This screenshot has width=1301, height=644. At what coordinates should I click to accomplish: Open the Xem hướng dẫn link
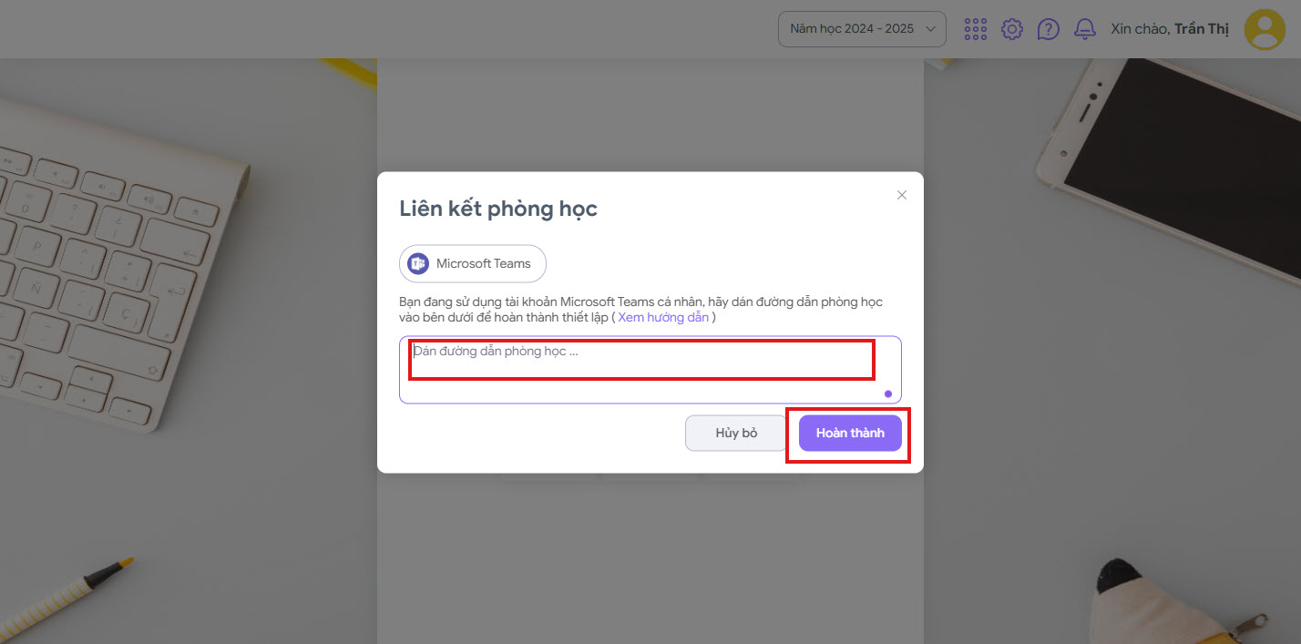click(663, 317)
